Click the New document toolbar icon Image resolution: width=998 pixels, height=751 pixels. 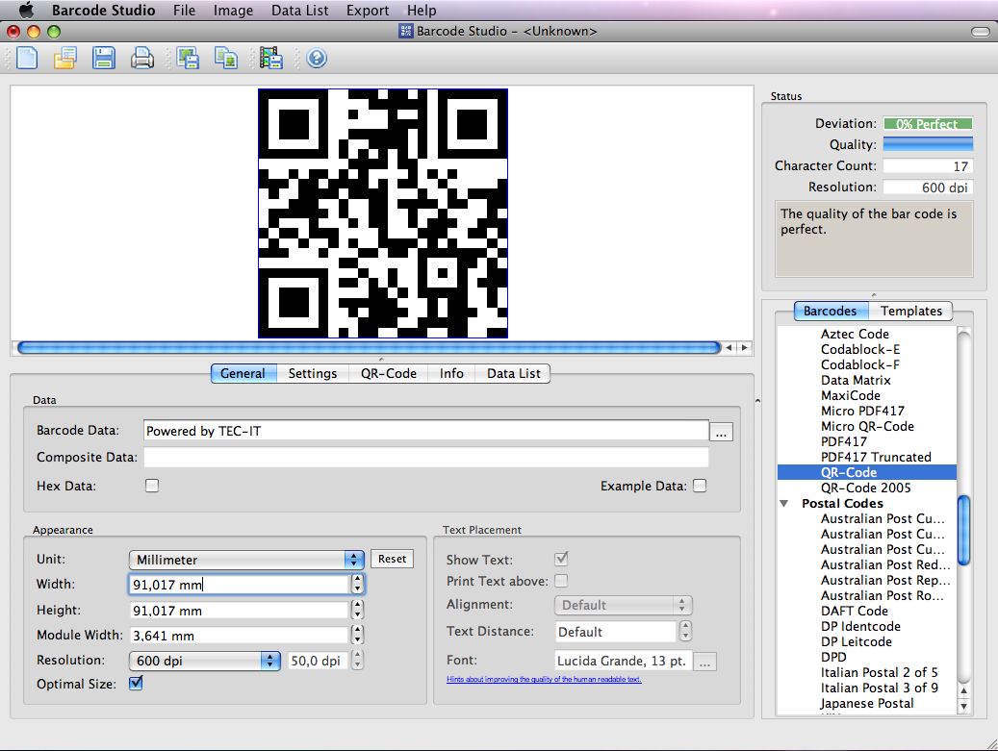(x=27, y=58)
